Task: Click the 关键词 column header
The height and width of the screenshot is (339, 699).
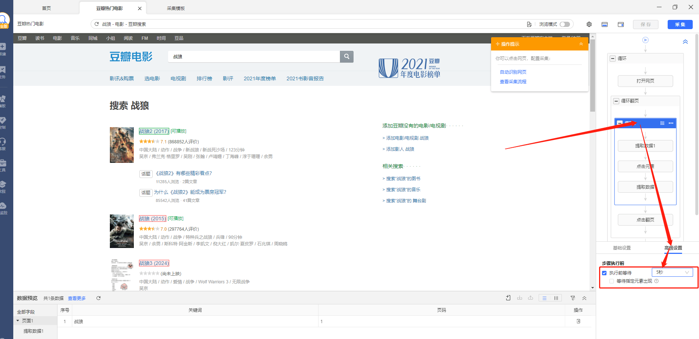Action: click(x=195, y=310)
